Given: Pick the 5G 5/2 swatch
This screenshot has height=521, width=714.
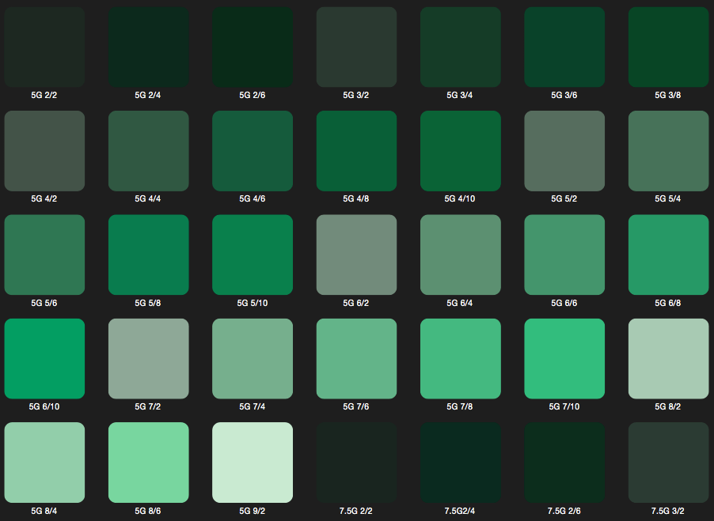Looking at the screenshot, I should (x=564, y=151).
